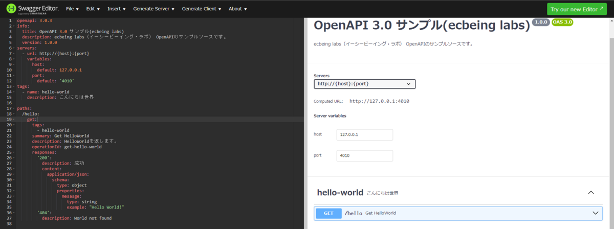Click the API title 'OpenAPI 3.0 サンプル(ecbeing labs)'
Viewport: 614px width, 229px height.
pyautogui.click(x=422, y=26)
